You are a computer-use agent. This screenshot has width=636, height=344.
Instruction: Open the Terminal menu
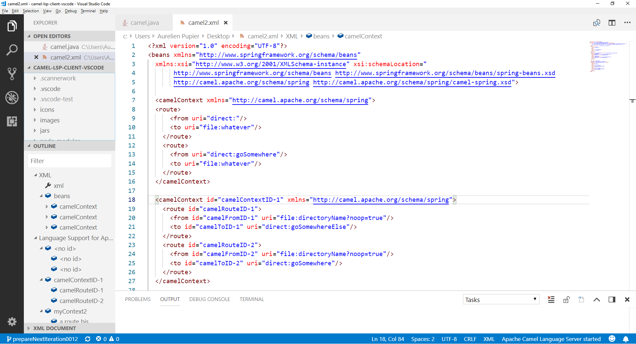click(x=88, y=11)
